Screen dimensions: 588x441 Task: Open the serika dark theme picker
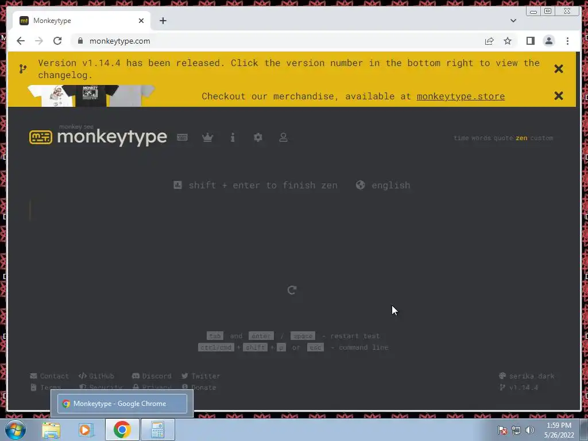point(527,376)
